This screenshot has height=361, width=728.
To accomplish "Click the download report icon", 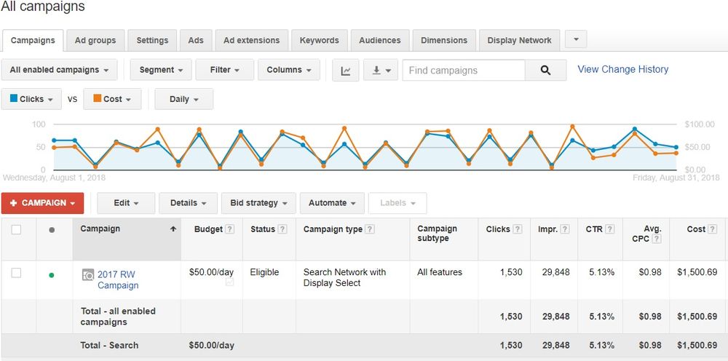I will click(x=381, y=71).
